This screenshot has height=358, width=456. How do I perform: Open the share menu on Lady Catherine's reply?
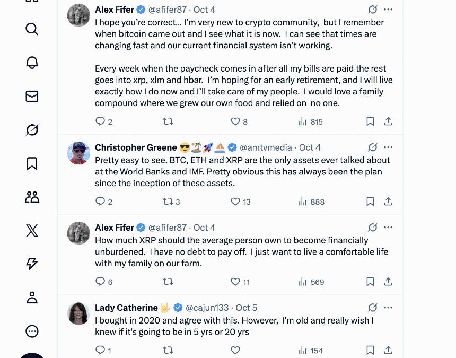pyautogui.click(x=388, y=350)
